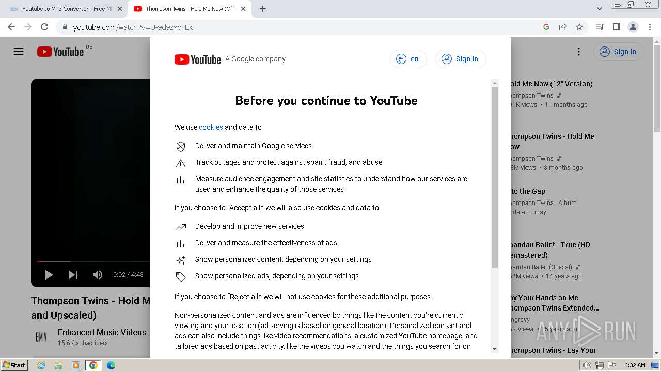The height and width of the screenshot is (372, 661).
Task: Close the Thompson Twins tab
Action: (243, 9)
